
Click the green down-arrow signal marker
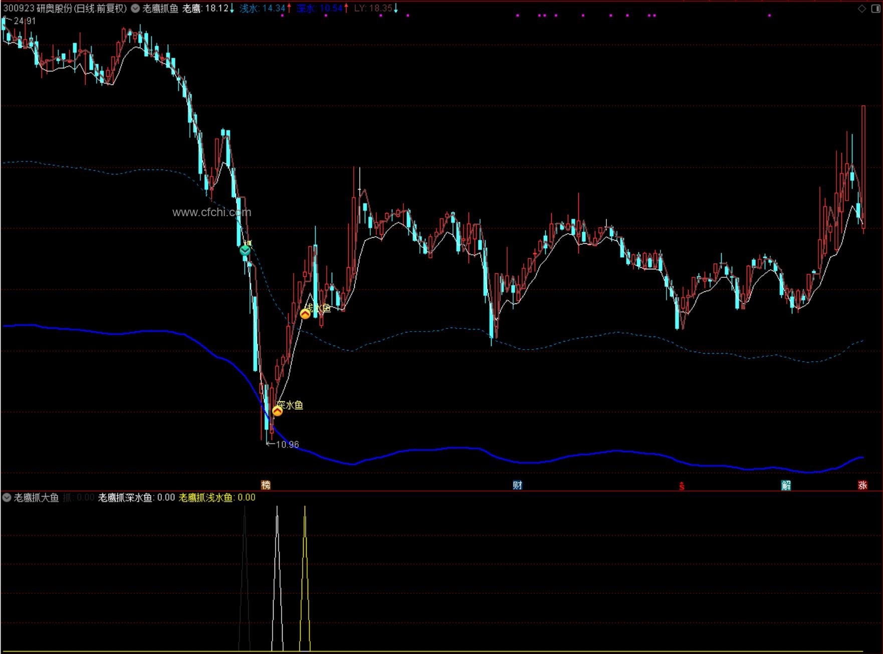(x=245, y=250)
